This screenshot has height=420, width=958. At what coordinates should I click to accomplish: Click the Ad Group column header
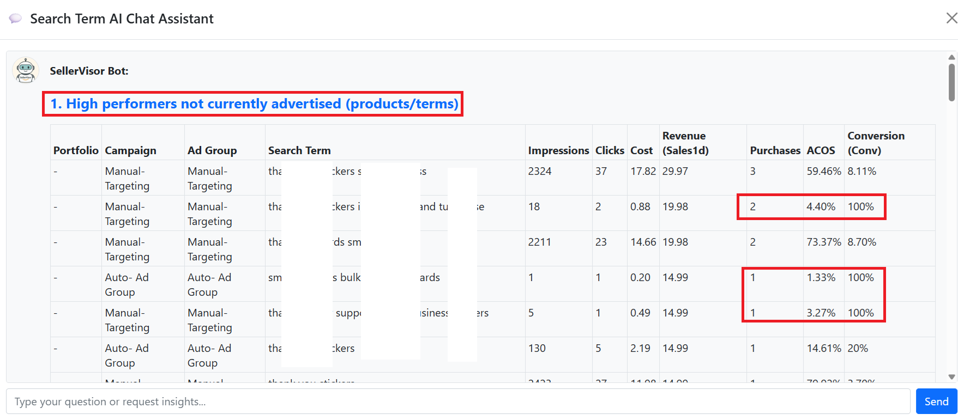[212, 150]
